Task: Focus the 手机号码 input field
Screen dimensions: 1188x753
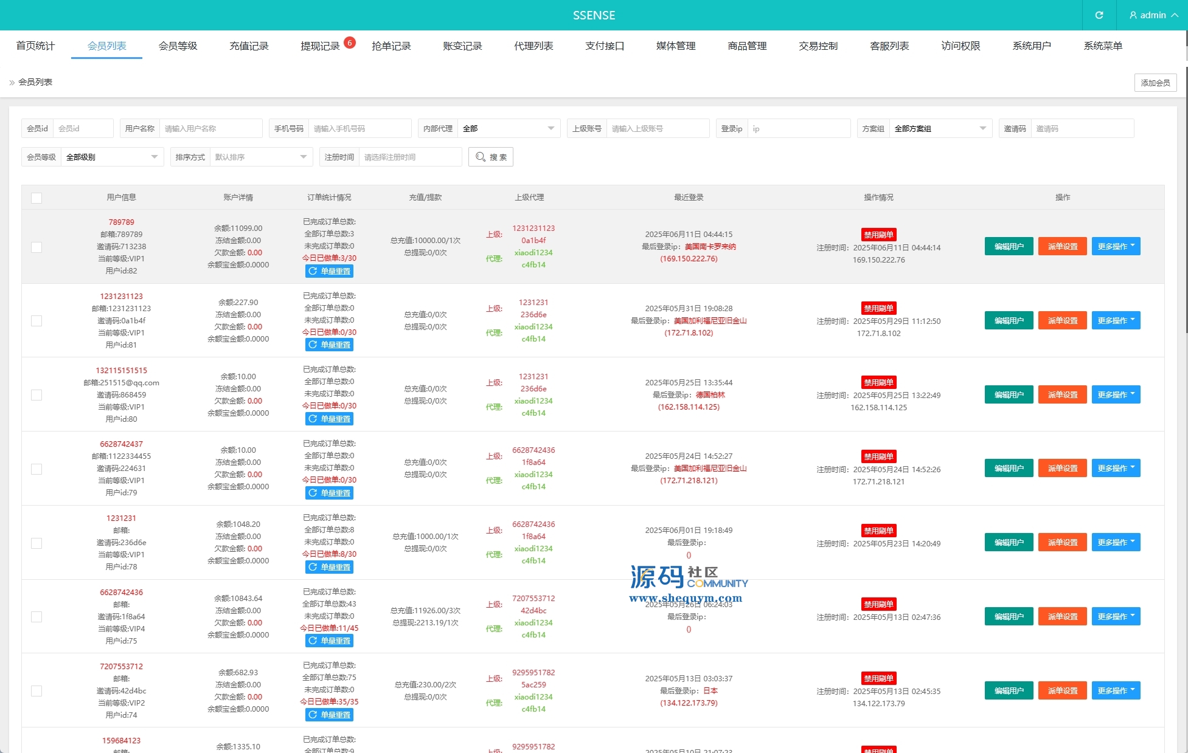Action: (359, 128)
